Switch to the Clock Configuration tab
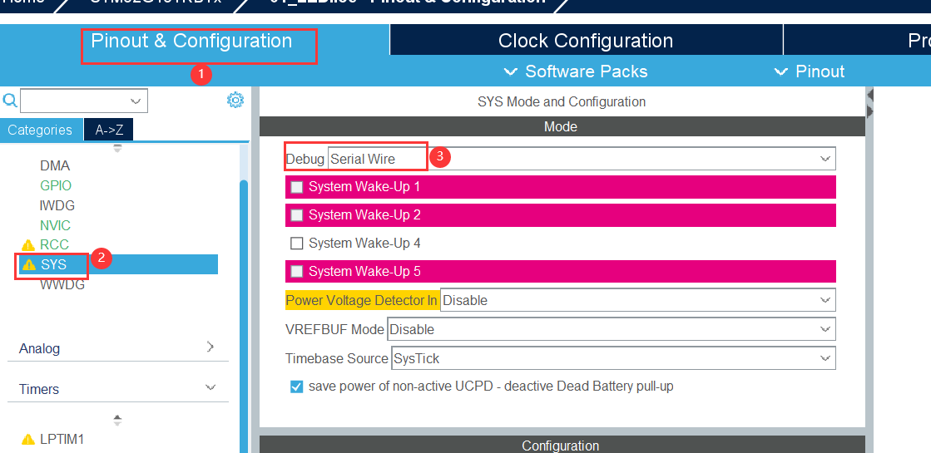The image size is (931, 453). coord(585,41)
